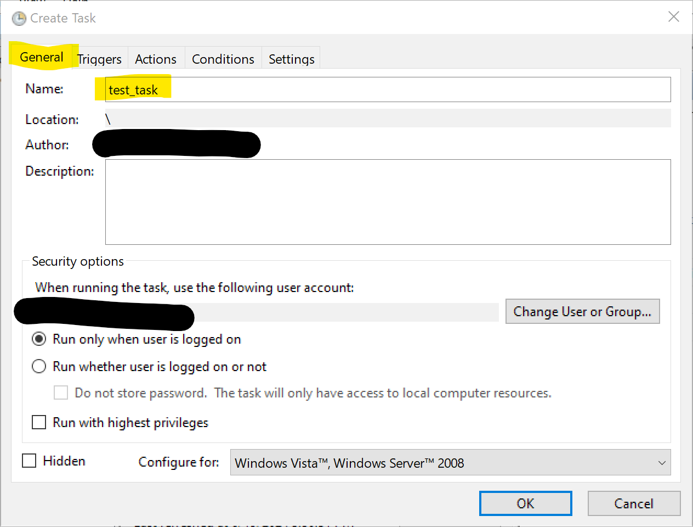Viewport: 693px width, 527px height.
Task: Open the Triggers tab
Action: point(100,59)
